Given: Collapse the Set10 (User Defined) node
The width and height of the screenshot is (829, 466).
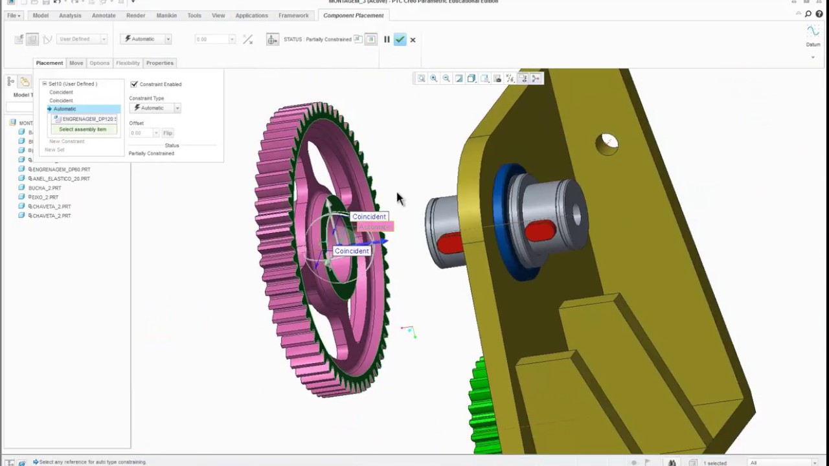Looking at the screenshot, I should 45,83.
